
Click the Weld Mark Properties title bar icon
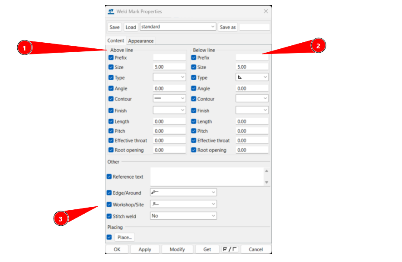tap(111, 11)
